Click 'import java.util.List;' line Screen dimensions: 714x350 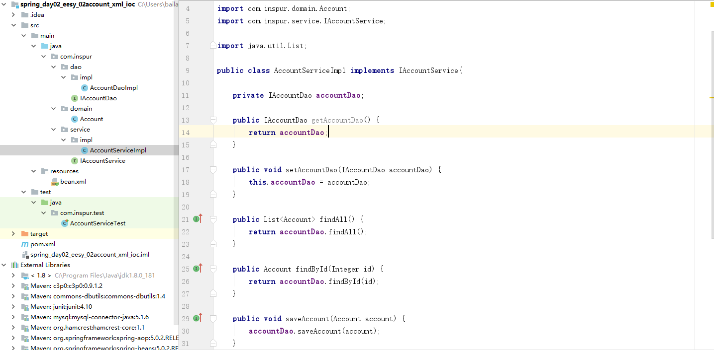pos(262,46)
